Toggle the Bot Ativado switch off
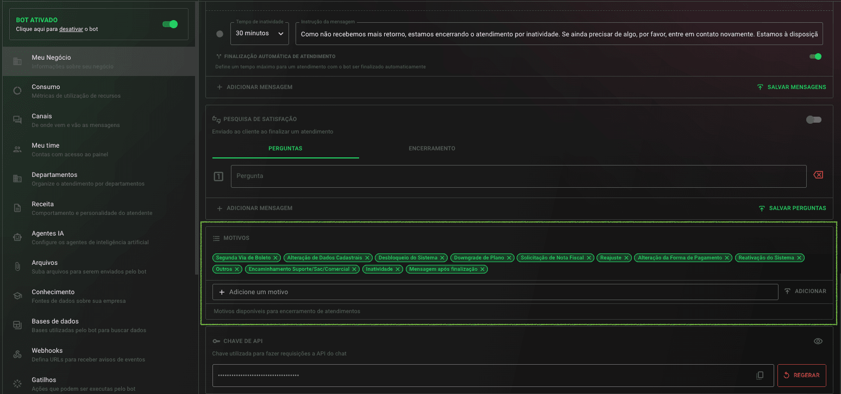 coord(170,24)
